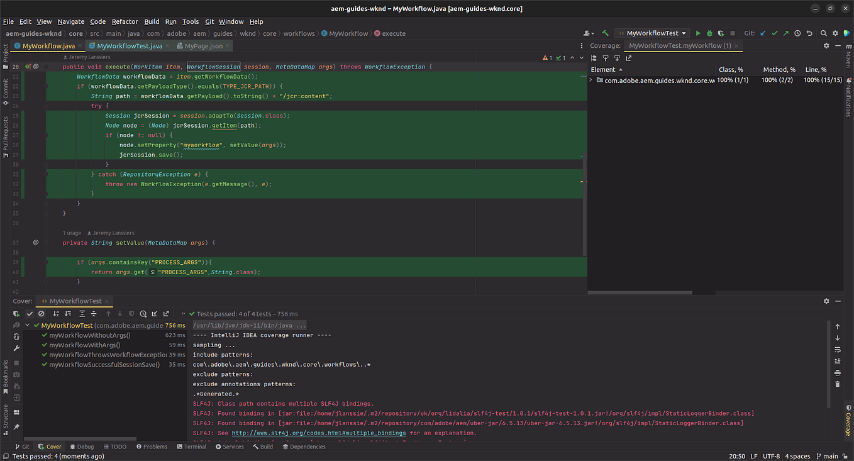Export test results from the test toolbar
The image size is (854, 461).
(165, 313)
